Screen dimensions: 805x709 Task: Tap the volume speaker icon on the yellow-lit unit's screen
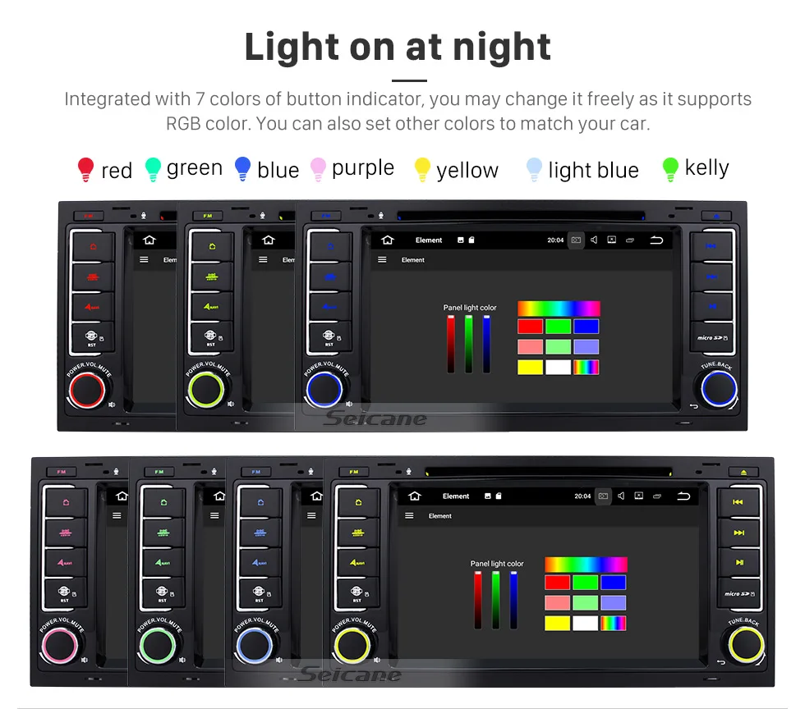pyautogui.click(x=621, y=496)
